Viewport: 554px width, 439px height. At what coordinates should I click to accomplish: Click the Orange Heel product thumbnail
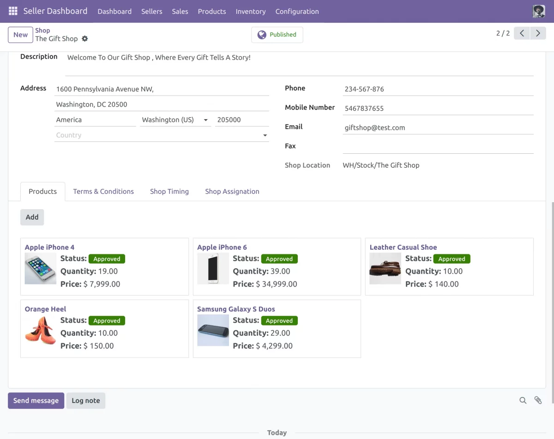[x=41, y=331]
